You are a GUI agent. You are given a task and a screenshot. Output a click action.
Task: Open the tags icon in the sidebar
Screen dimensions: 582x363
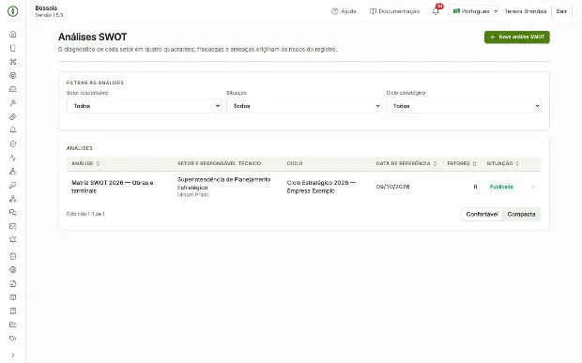click(x=12, y=339)
